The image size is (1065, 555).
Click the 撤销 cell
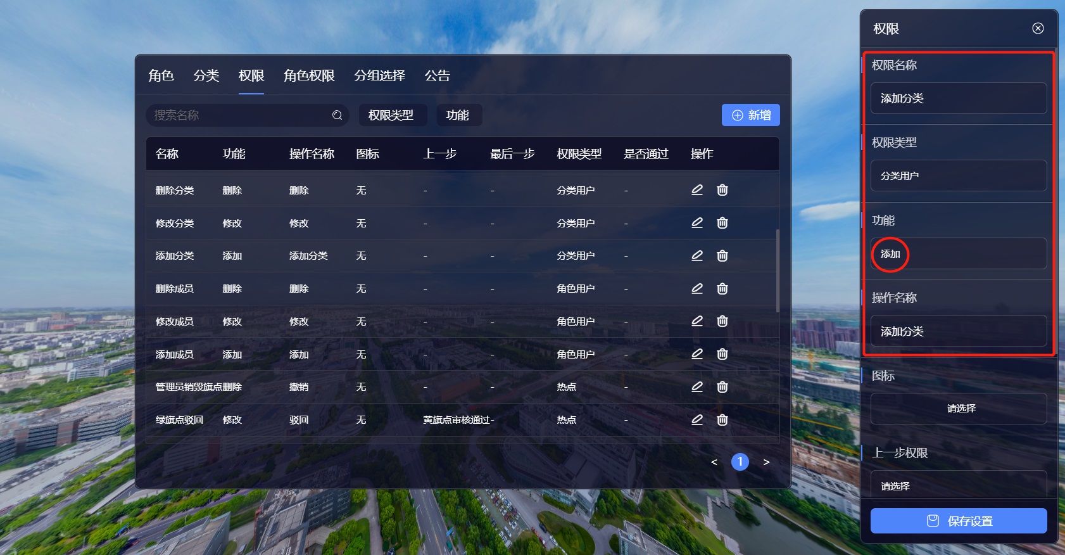coord(299,387)
